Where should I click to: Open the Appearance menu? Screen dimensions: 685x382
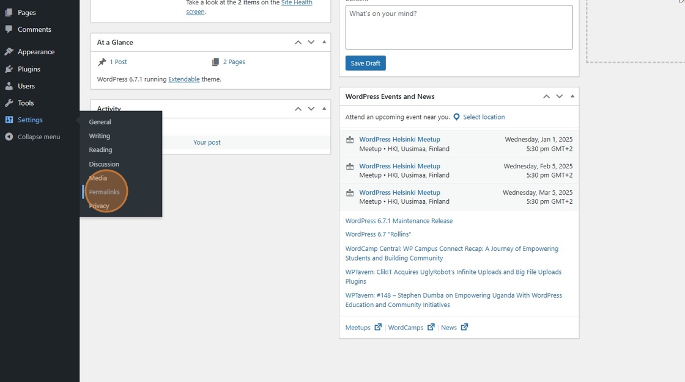tap(36, 52)
